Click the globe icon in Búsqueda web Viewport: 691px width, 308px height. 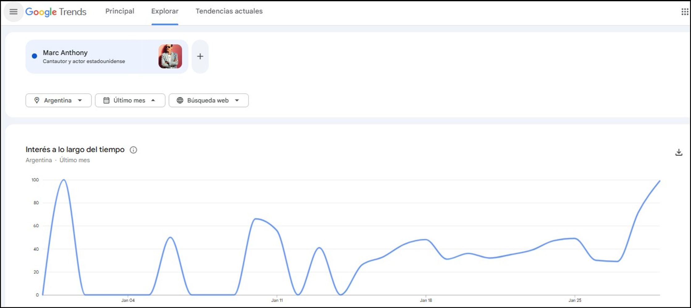pos(180,100)
